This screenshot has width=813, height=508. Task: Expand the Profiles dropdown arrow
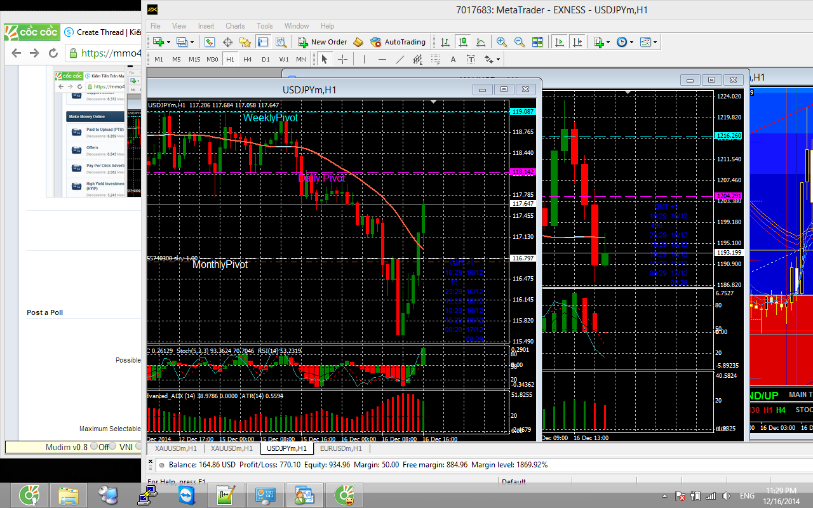coord(192,43)
